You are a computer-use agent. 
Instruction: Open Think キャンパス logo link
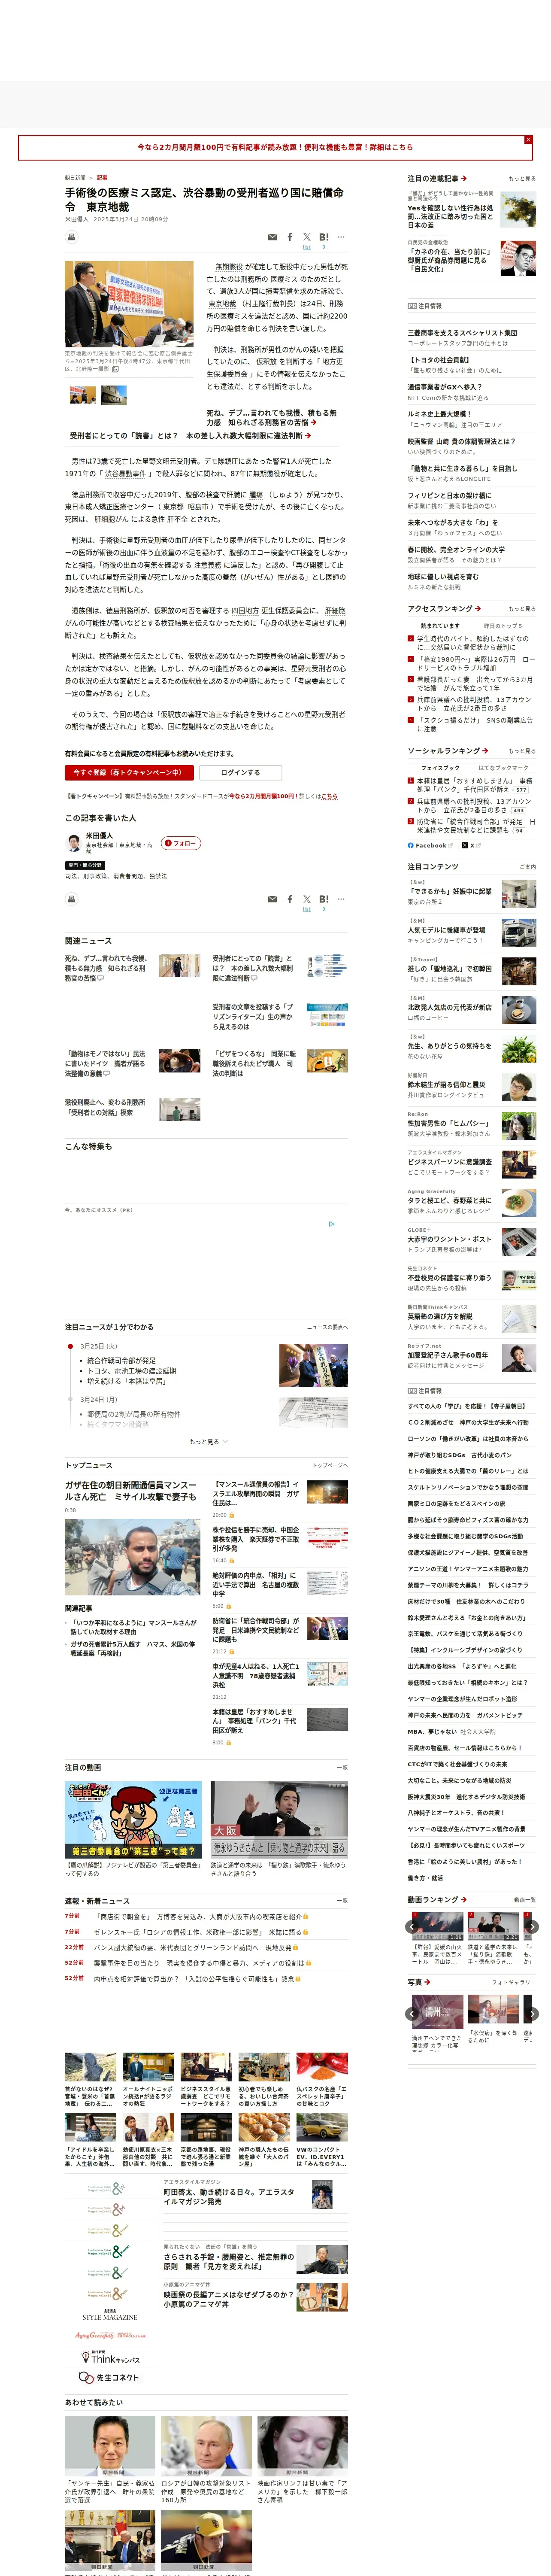tap(110, 2357)
